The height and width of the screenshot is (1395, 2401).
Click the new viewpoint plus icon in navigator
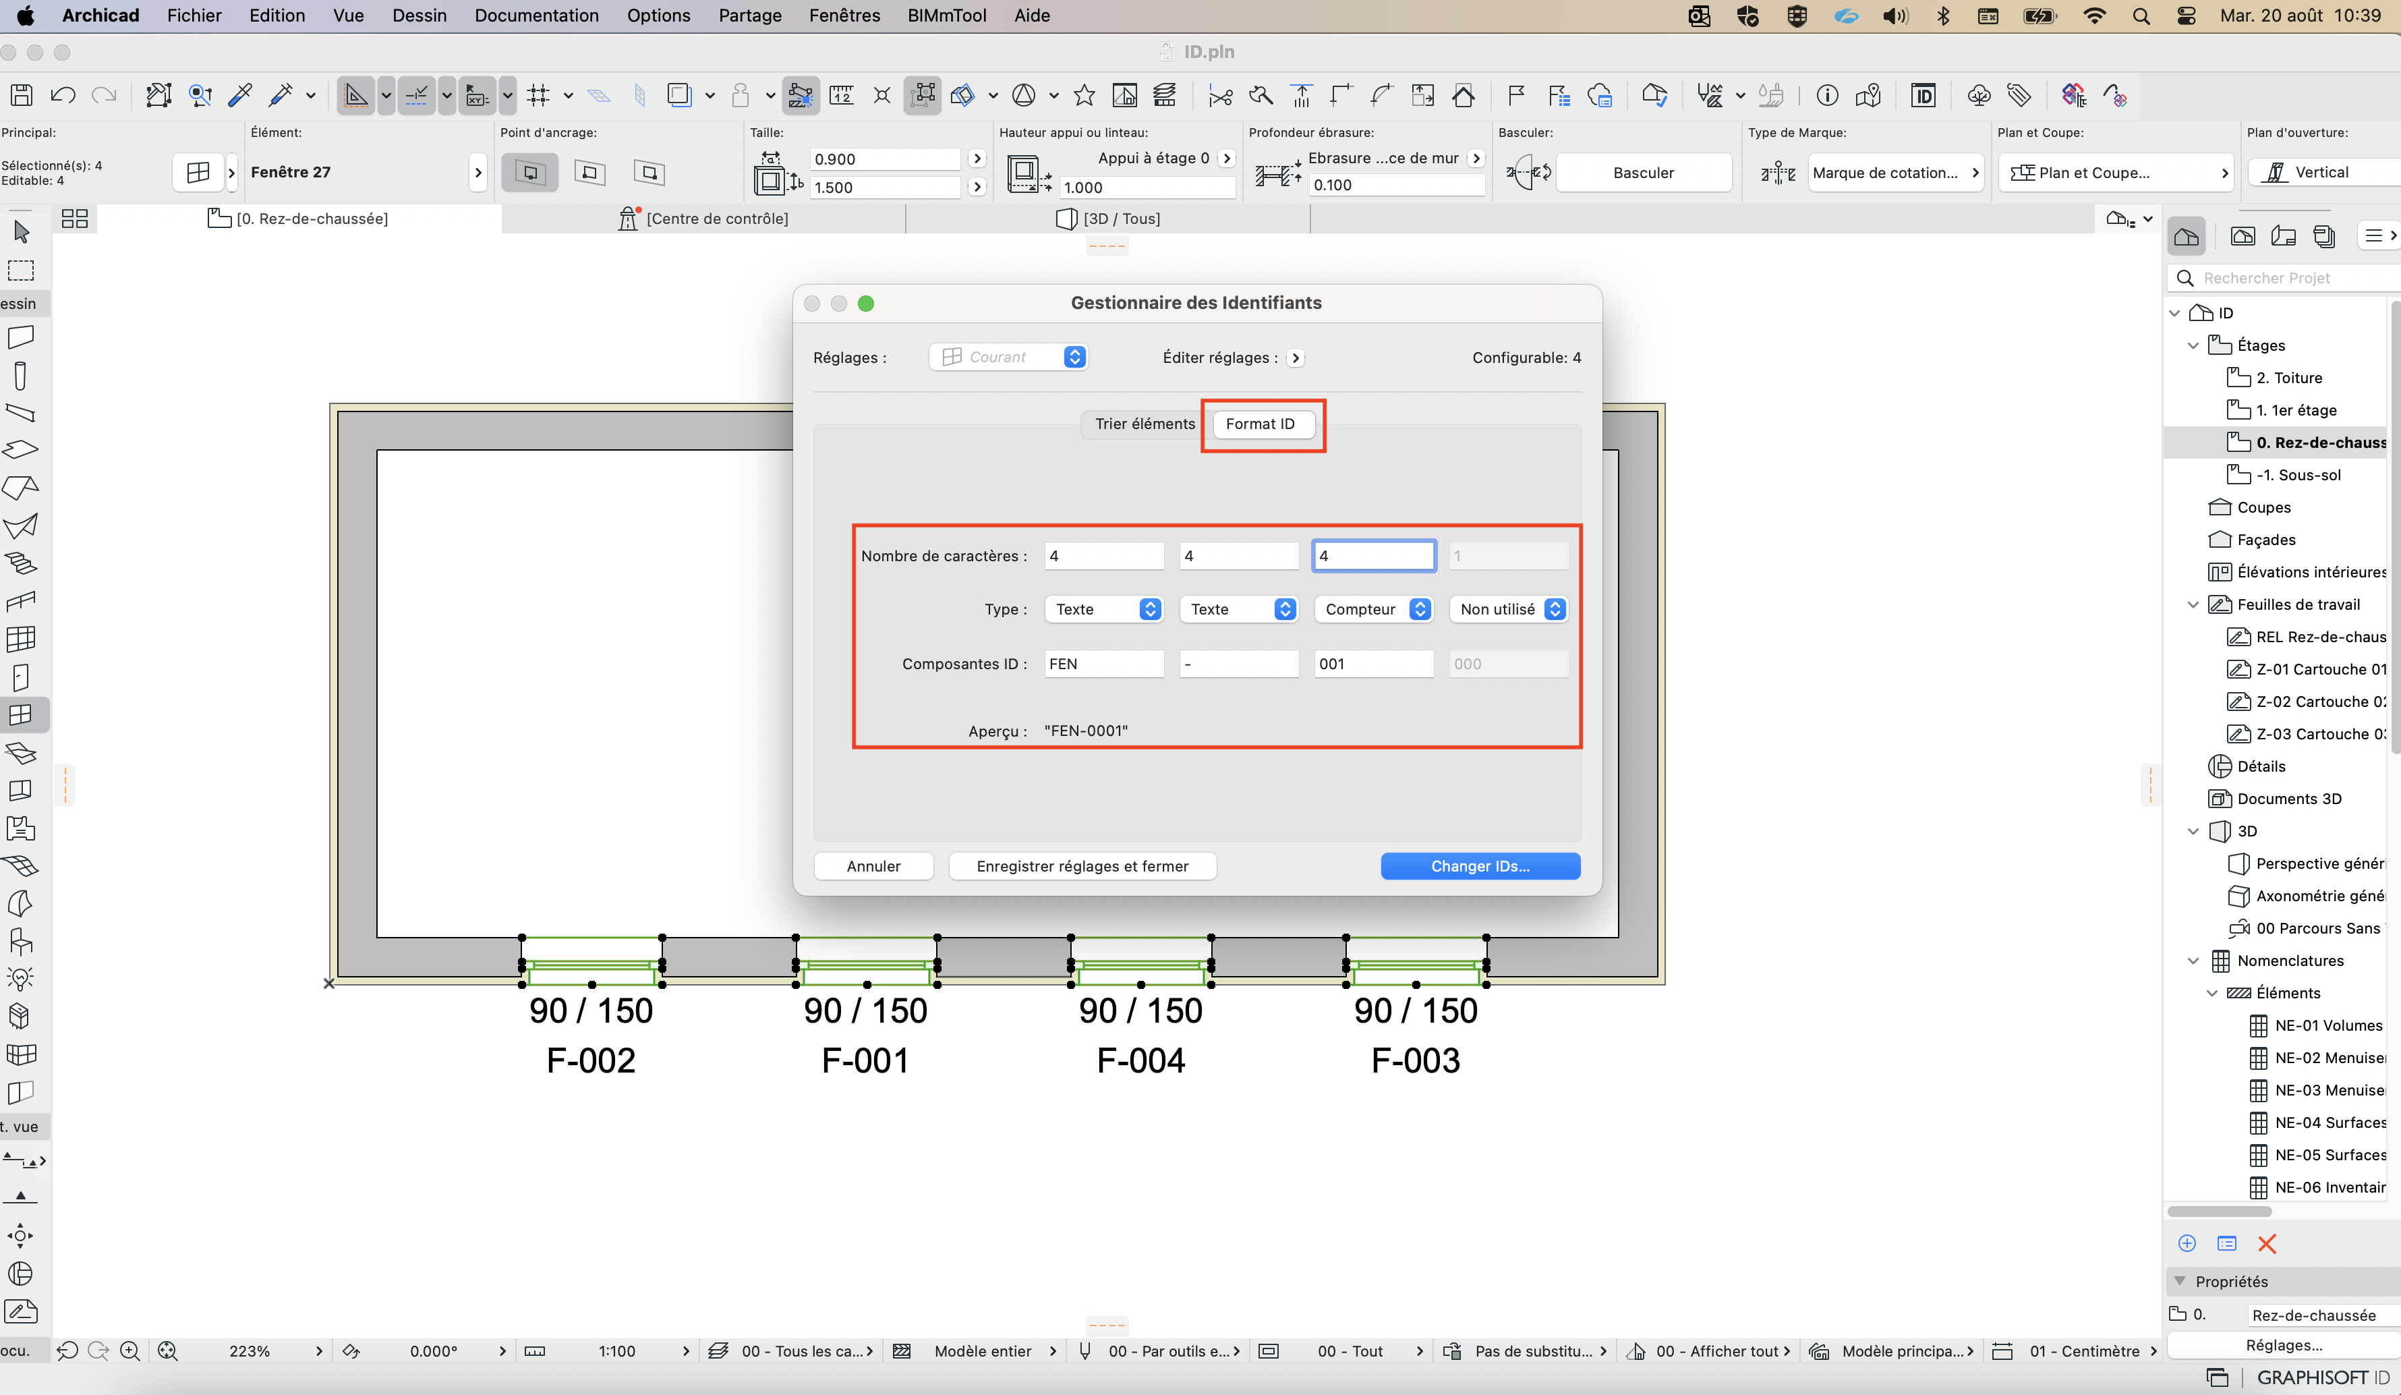pos(2188,1243)
